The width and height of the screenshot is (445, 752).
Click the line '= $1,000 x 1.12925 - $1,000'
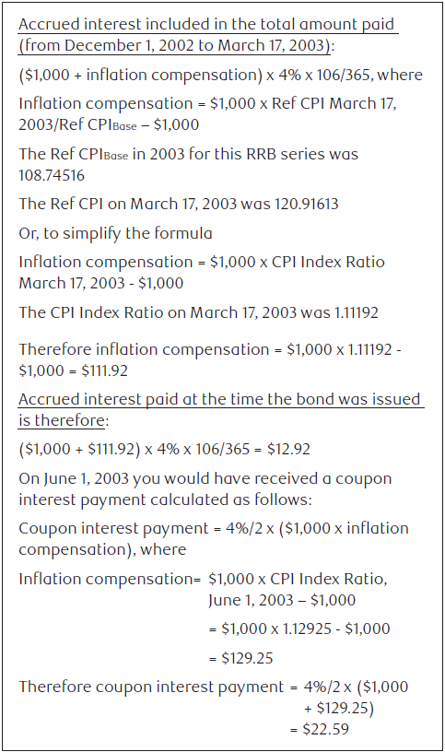click(299, 629)
